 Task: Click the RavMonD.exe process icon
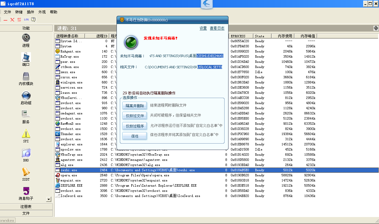[x=58, y=124]
